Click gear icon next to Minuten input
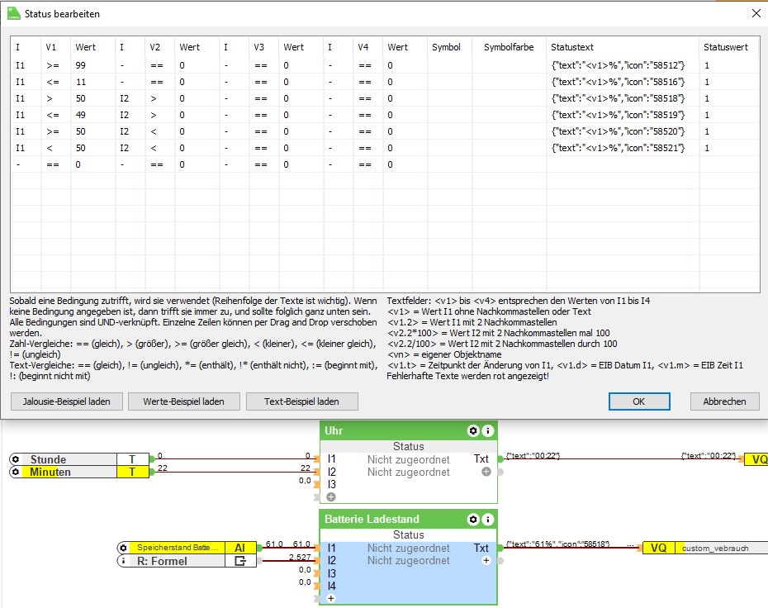The height and width of the screenshot is (608, 768). [15, 473]
